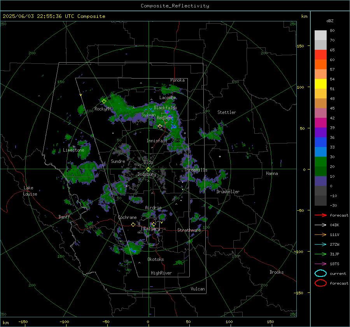Click the Innisfail city label
This screenshot has height=327, width=350.
tap(157, 141)
